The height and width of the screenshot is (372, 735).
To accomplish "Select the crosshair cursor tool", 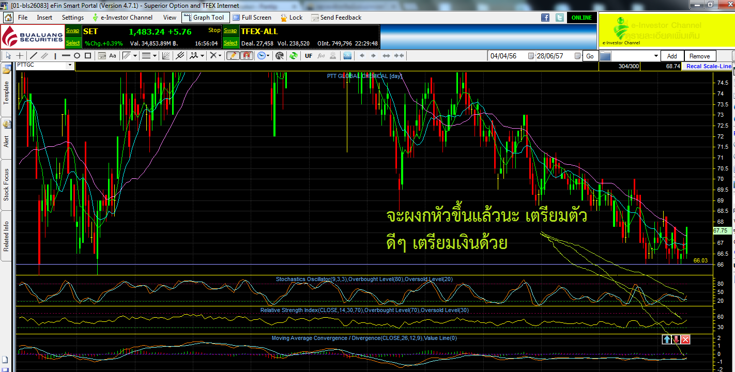I will (21, 56).
